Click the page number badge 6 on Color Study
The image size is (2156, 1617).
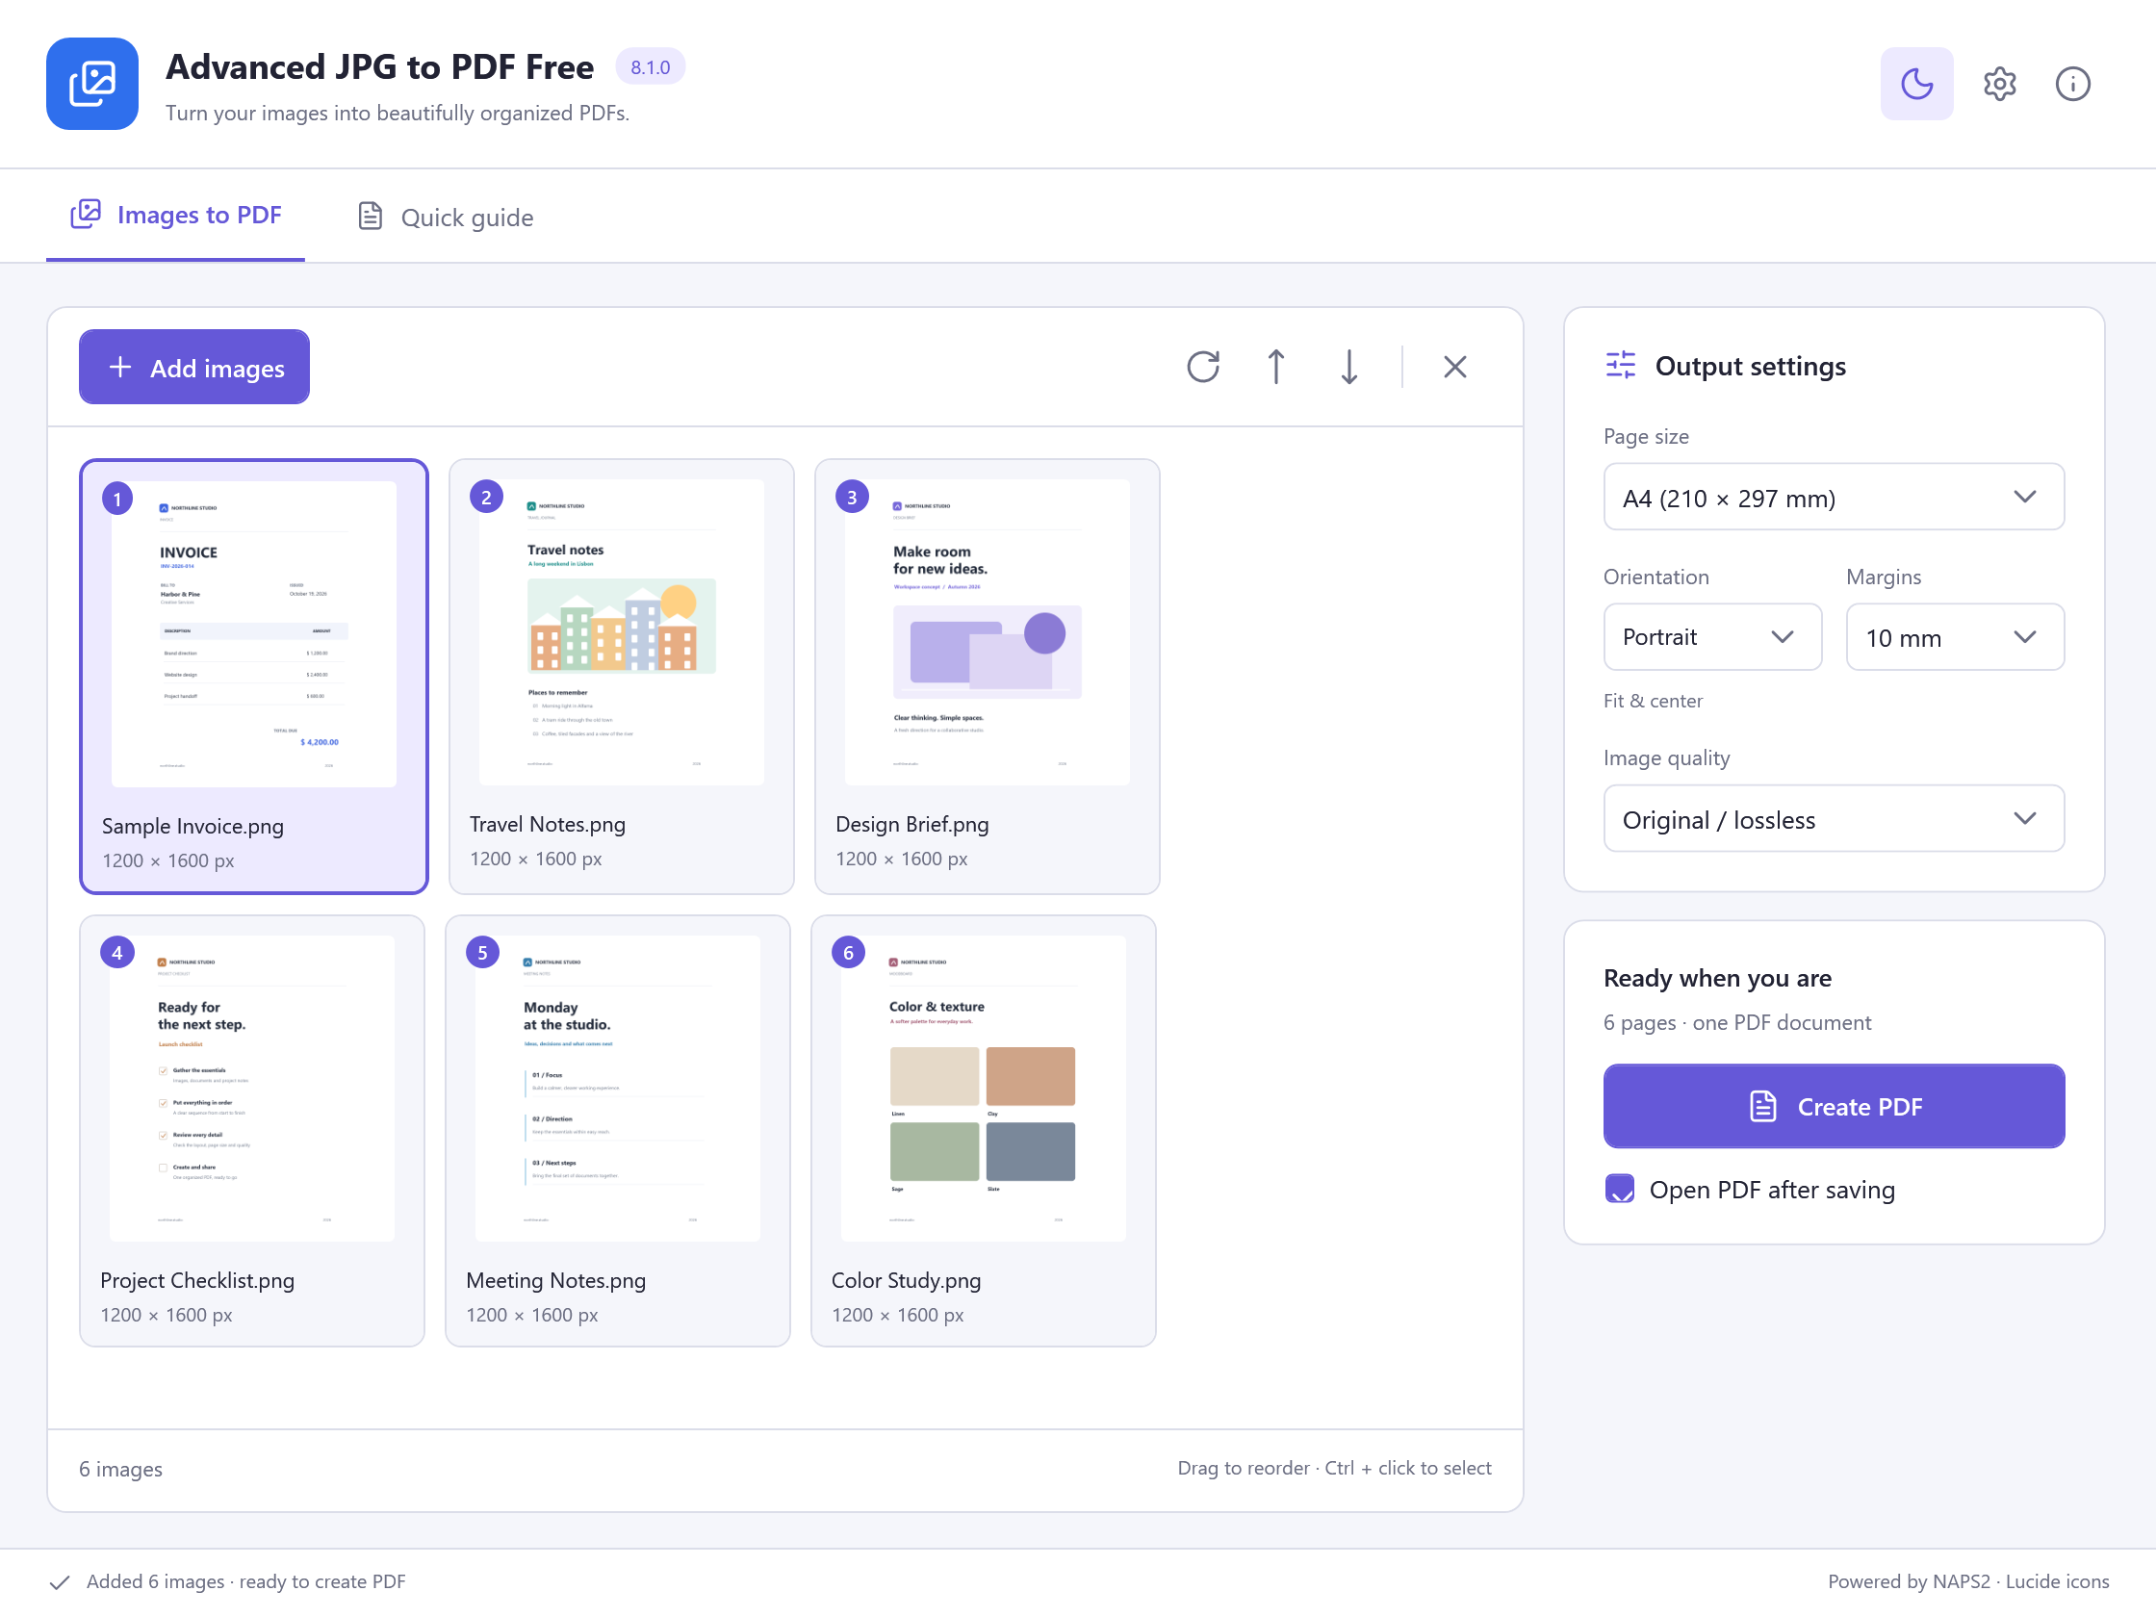coord(848,952)
